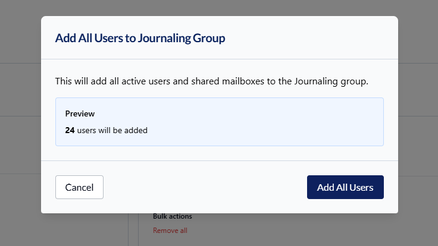438x246 pixels.
Task: Click the empty footer area between both buttons
Action: click(205, 187)
